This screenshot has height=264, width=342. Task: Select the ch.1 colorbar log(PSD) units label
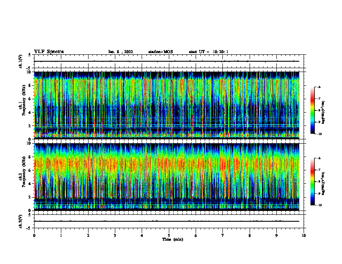(323, 113)
